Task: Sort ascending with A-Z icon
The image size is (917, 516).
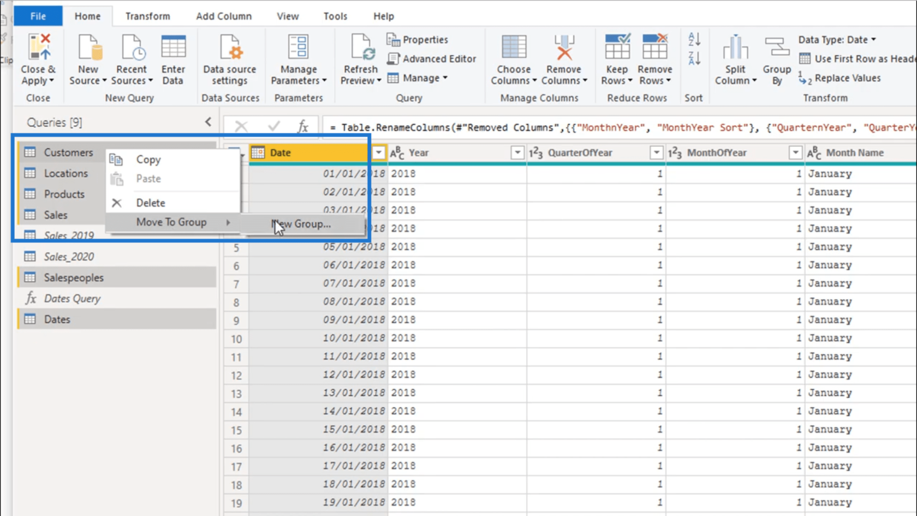Action: [694, 39]
